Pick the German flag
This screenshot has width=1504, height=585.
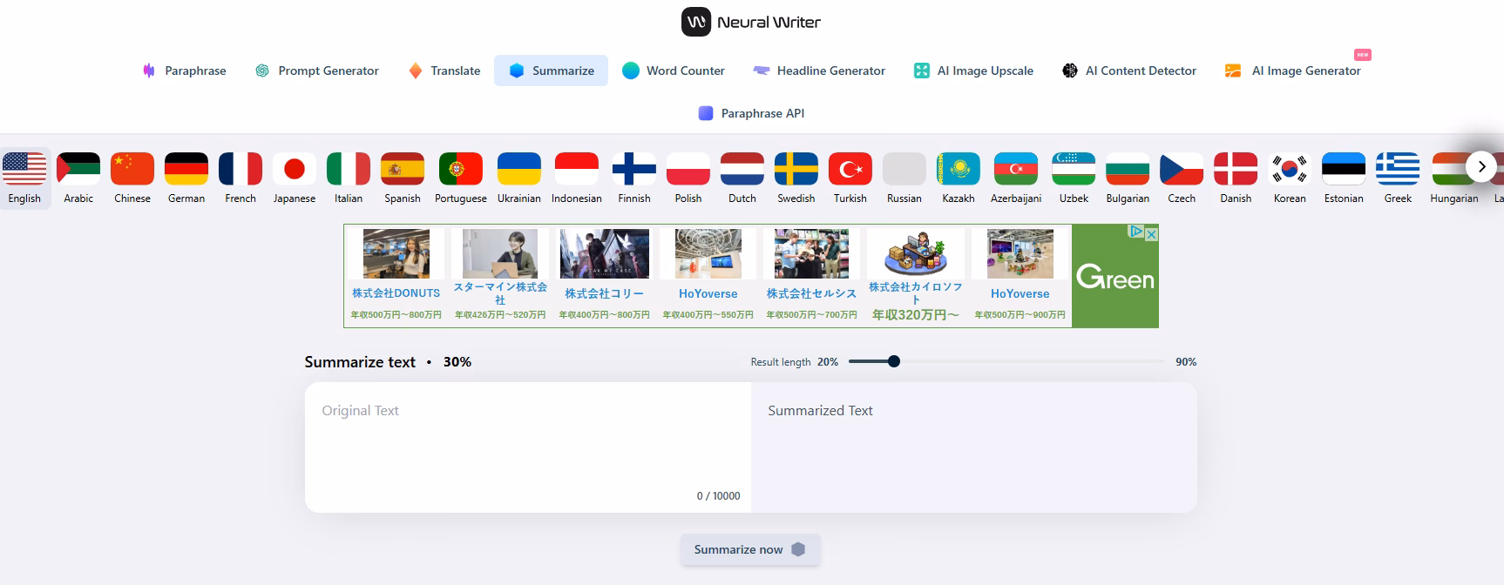[186, 169]
